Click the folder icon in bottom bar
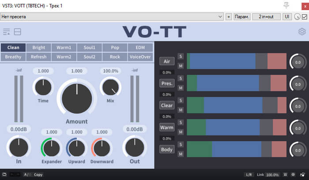 (4, 175)
